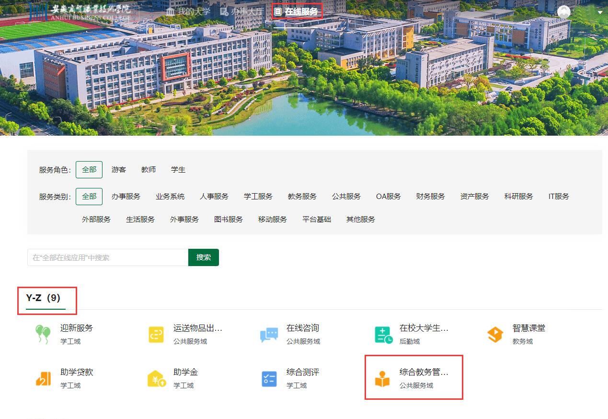
Task: Click the online application search field
Action: [x=108, y=257]
